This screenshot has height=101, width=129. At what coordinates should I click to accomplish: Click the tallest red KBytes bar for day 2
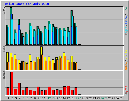12,83
